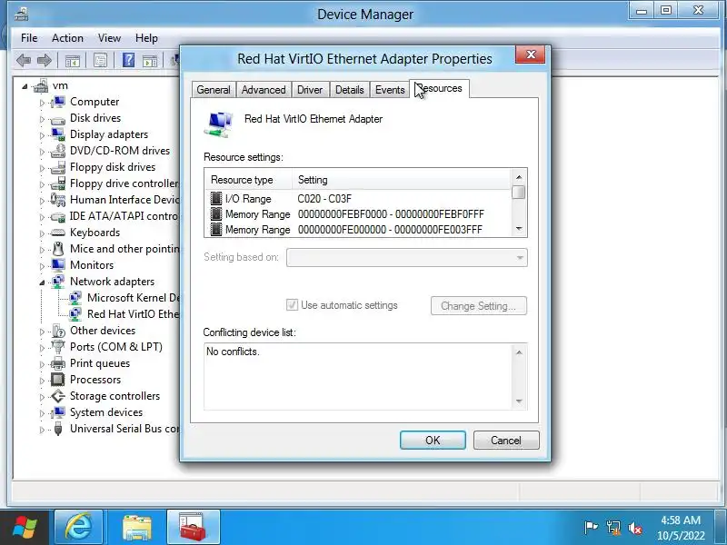The width and height of the screenshot is (727, 545).
Task: Click the blue Help question-mark toolbar icon
Action: [x=128, y=60]
